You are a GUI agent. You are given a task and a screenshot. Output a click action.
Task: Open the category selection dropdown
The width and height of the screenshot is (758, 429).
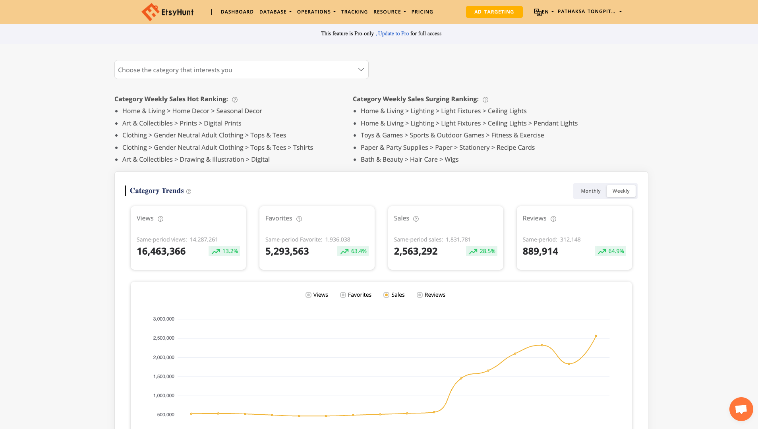241,69
